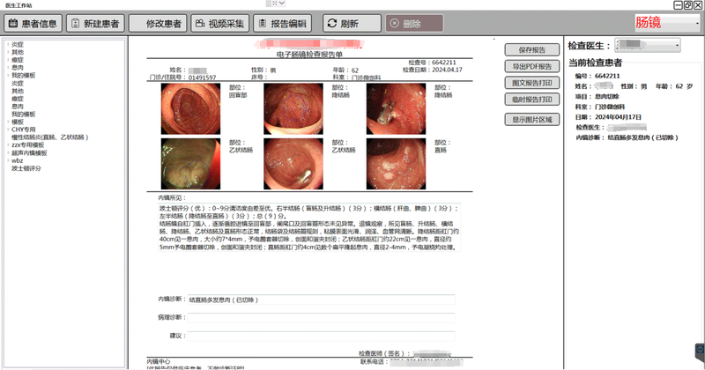Select the zzx专用模板 tree item label
705x370 pixels.
coord(28,145)
